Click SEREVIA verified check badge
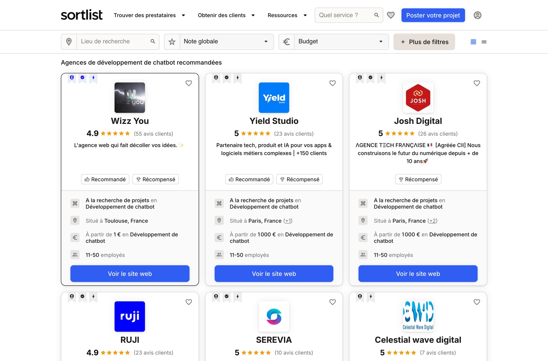This screenshot has width=548, height=361. tap(227, 297)
